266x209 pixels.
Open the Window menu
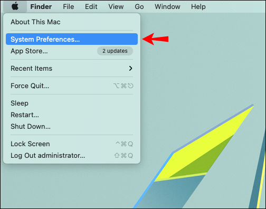pyautogui.click(x=167, y=7)
